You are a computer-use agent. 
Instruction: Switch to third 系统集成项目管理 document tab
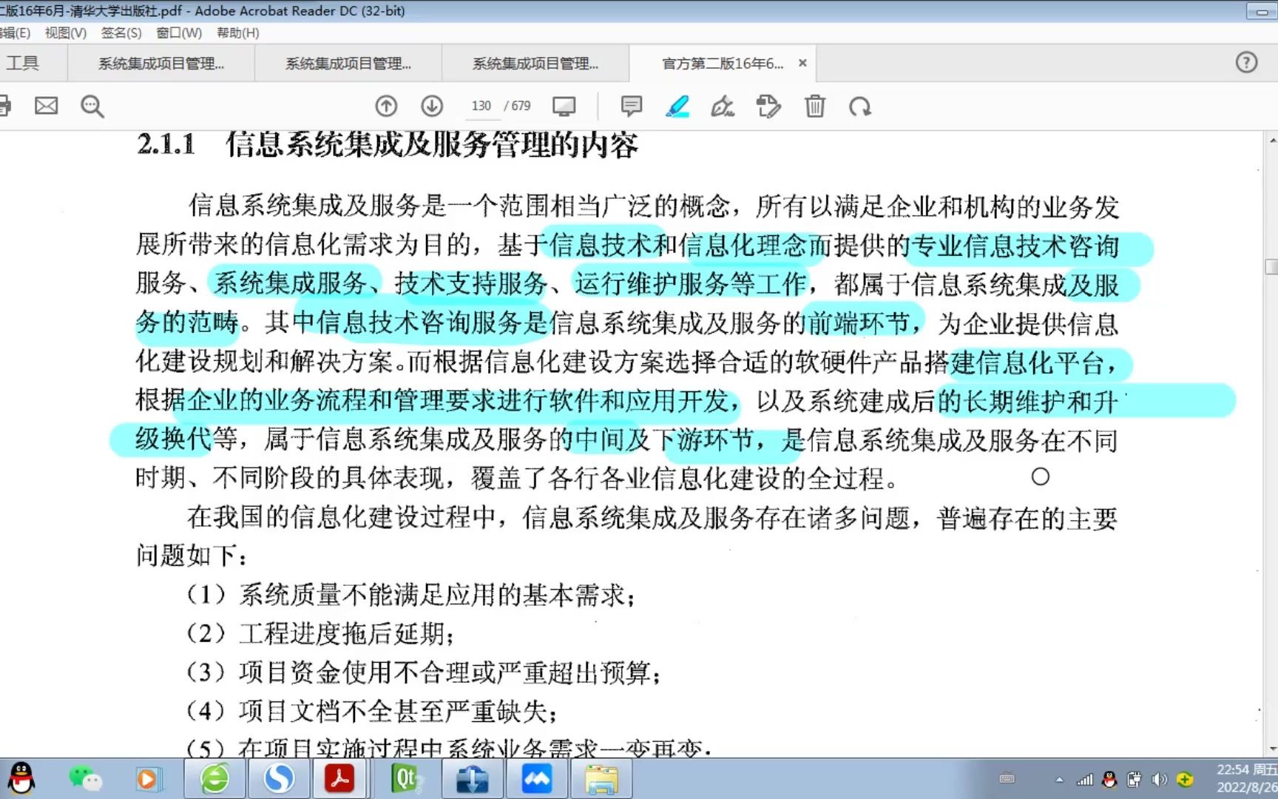[x=535, y=64]
